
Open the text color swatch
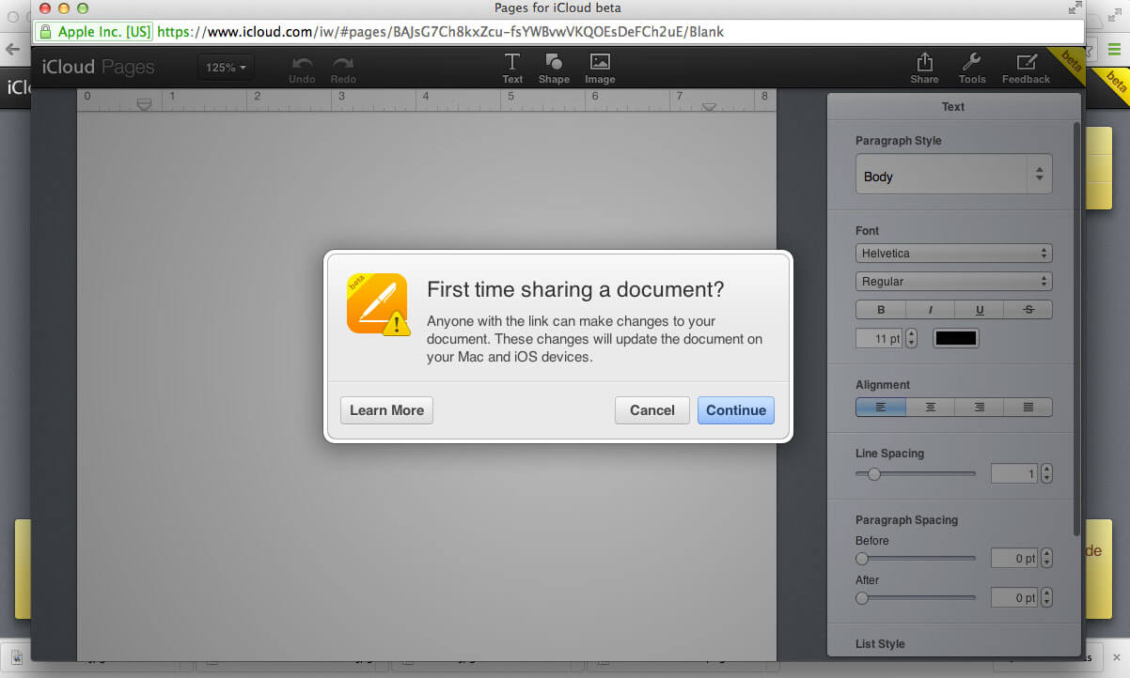955,337
